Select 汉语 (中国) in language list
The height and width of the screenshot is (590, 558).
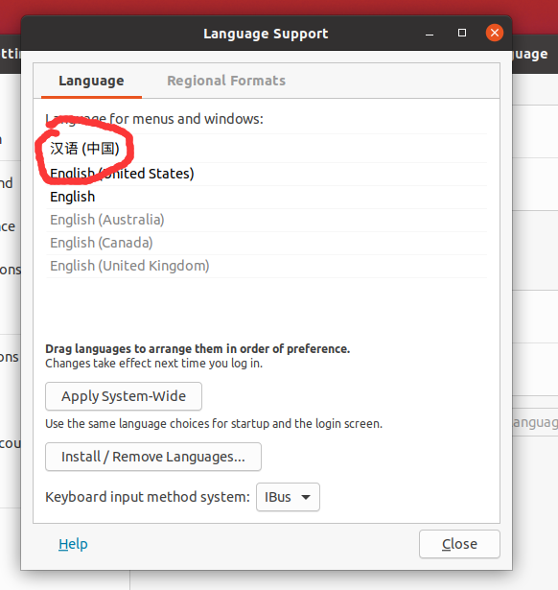267,149
